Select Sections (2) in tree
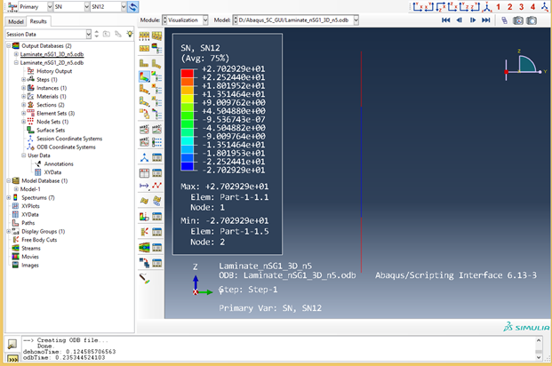 [51, 105]
